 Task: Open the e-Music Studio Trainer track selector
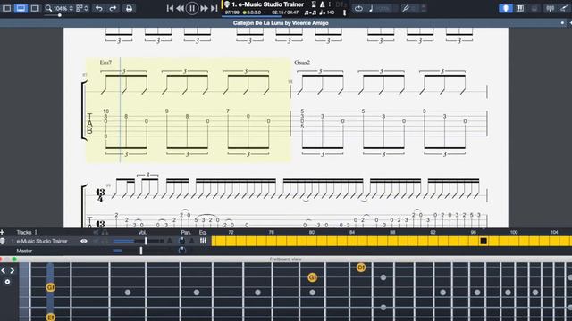(268, 4)
